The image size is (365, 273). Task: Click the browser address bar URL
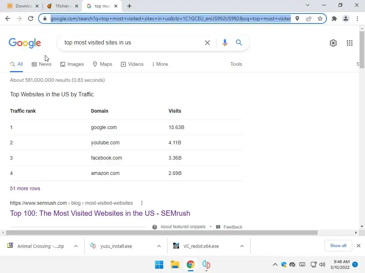pos(171,18)
